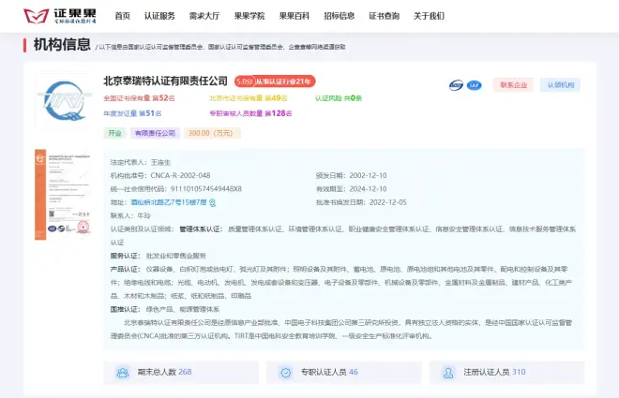Click the 注册认证人员 person icon
The width and height of the screenshot is (619, 398).
448,372
